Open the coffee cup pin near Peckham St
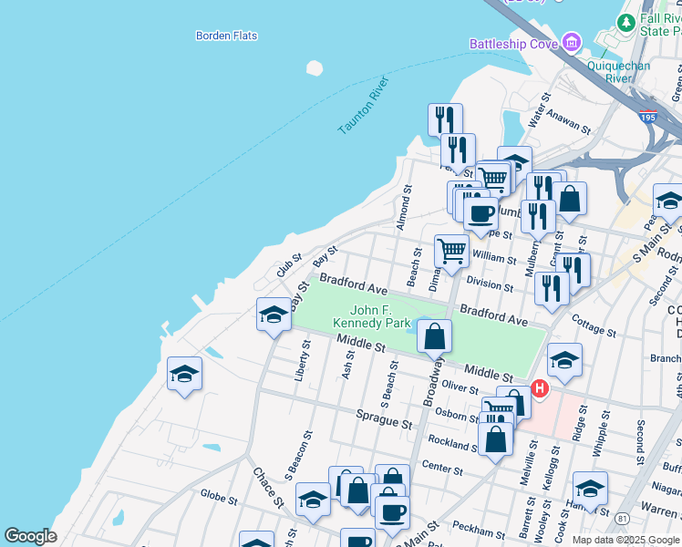Screen dimensions: 682x547 [x=392, y=511]
